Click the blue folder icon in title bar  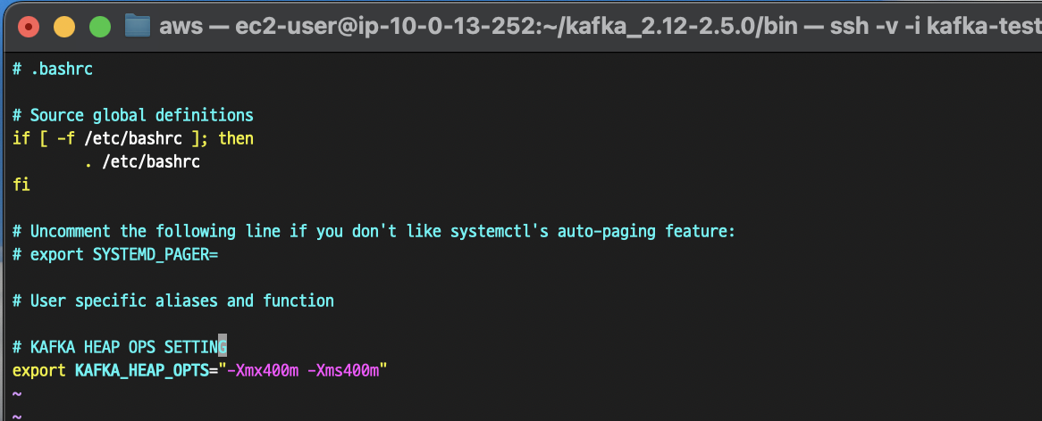click(138, 27)
